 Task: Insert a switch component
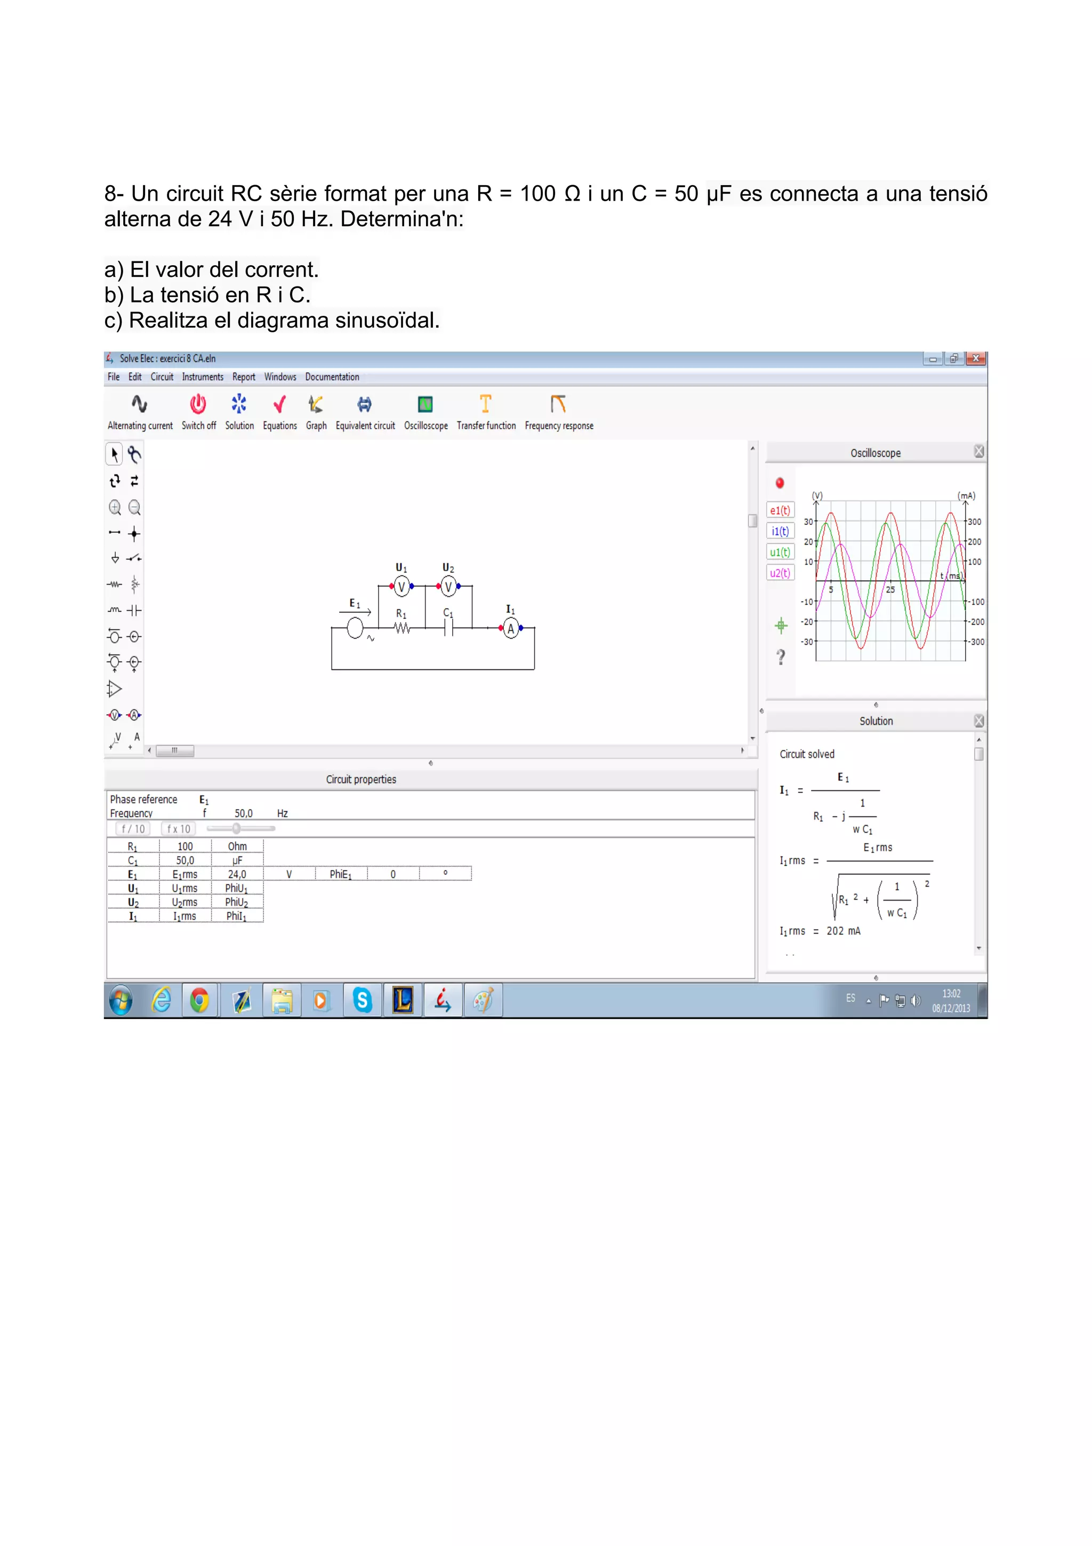[134, 557]
